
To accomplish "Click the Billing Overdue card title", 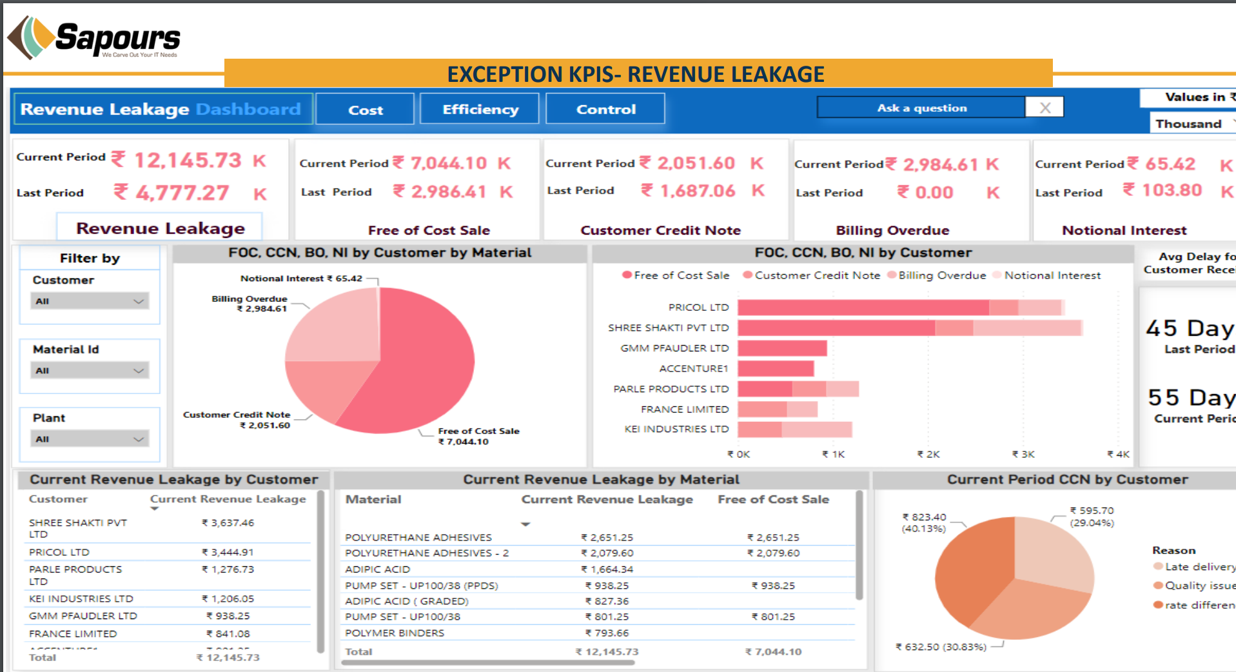I will [892, 230].
